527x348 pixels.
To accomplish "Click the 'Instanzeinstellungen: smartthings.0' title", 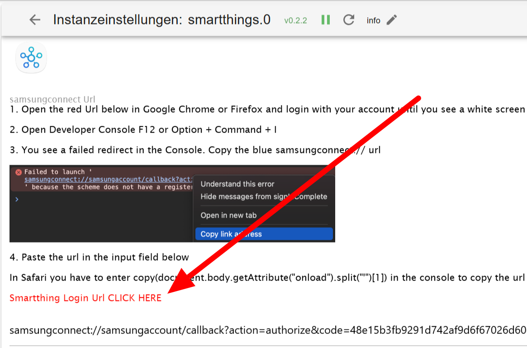I will click(161, 20).
